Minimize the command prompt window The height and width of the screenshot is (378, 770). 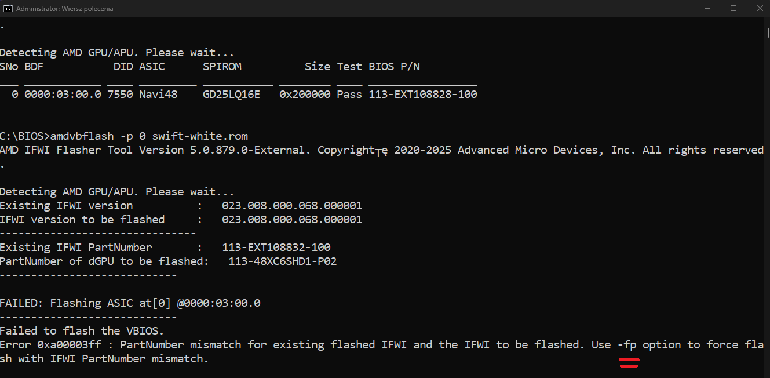pos(707,9)
